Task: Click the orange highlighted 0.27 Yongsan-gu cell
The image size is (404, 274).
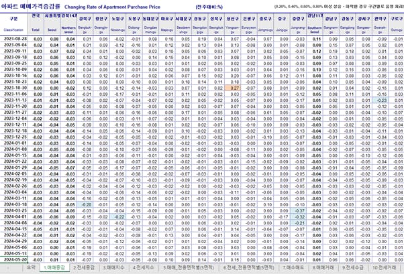Action: [x=232, y=88]
